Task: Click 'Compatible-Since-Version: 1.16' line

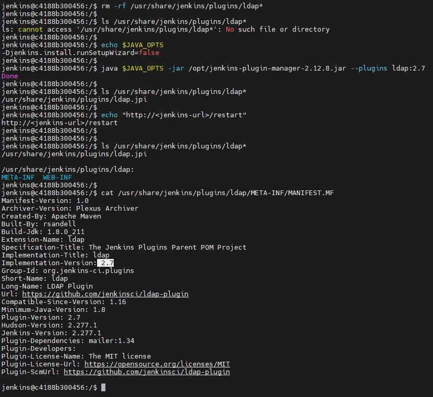Action: [63, 302]
